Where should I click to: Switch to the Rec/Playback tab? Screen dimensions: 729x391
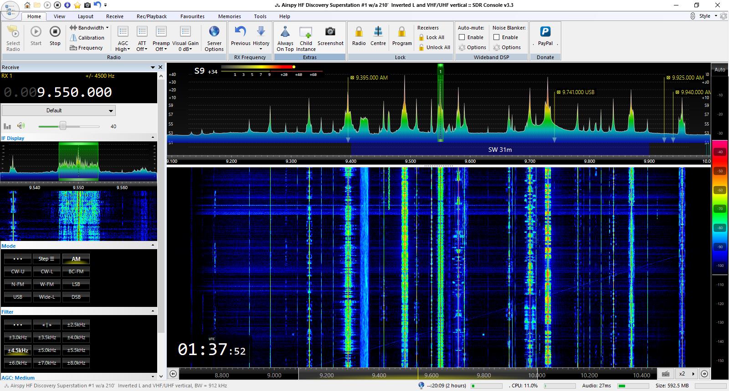pos(152,16)
